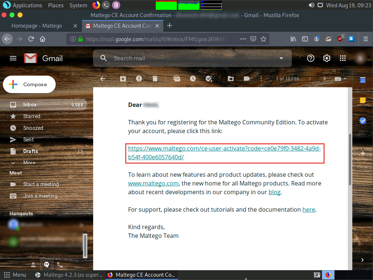Hide the Gmail side panel chevron
Image resolution: width=373 pixels, height=280 pixels.
(x=362, y=260)
